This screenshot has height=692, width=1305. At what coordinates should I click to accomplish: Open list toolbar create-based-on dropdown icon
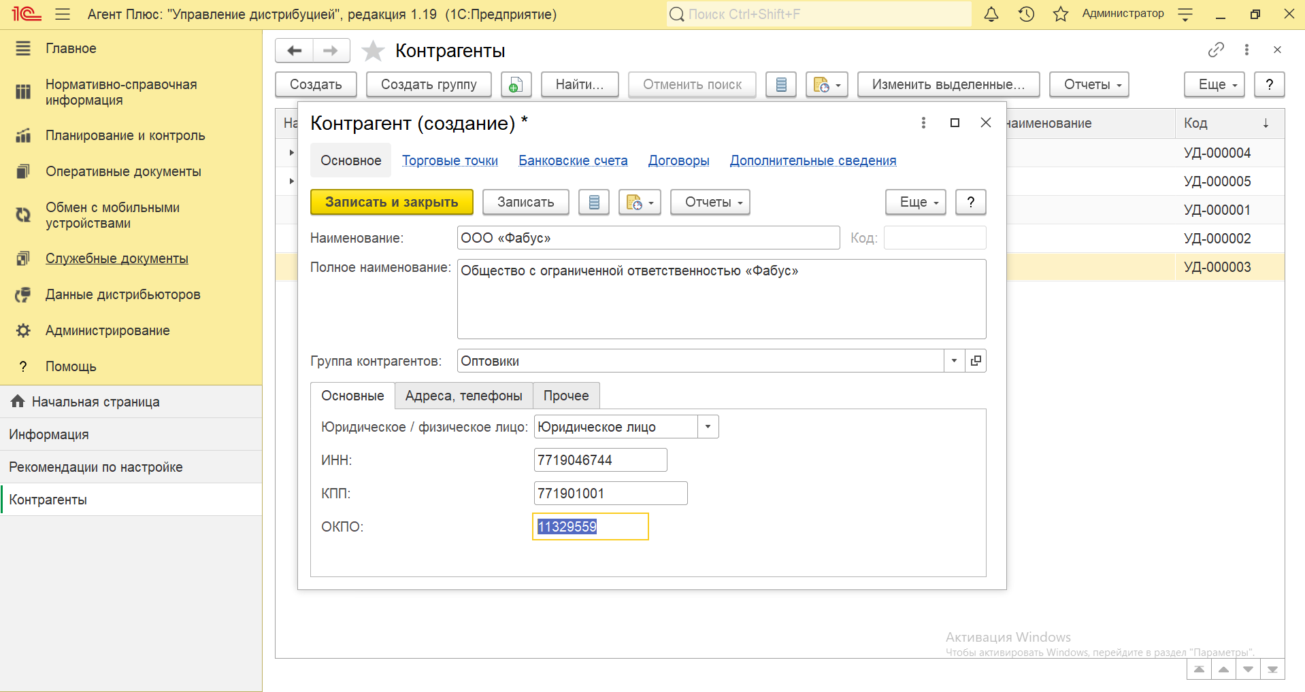827,85
